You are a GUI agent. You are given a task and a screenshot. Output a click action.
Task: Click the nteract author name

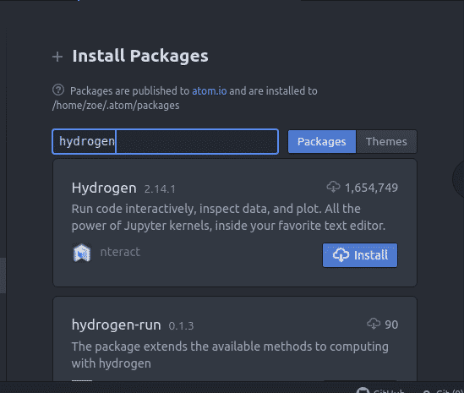[120, 252]
